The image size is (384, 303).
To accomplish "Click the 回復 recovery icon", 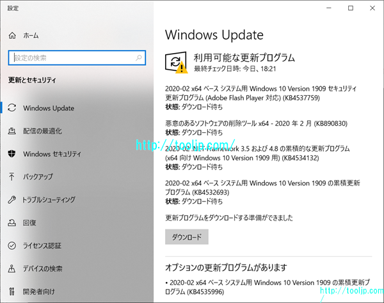I will point(12,222).
